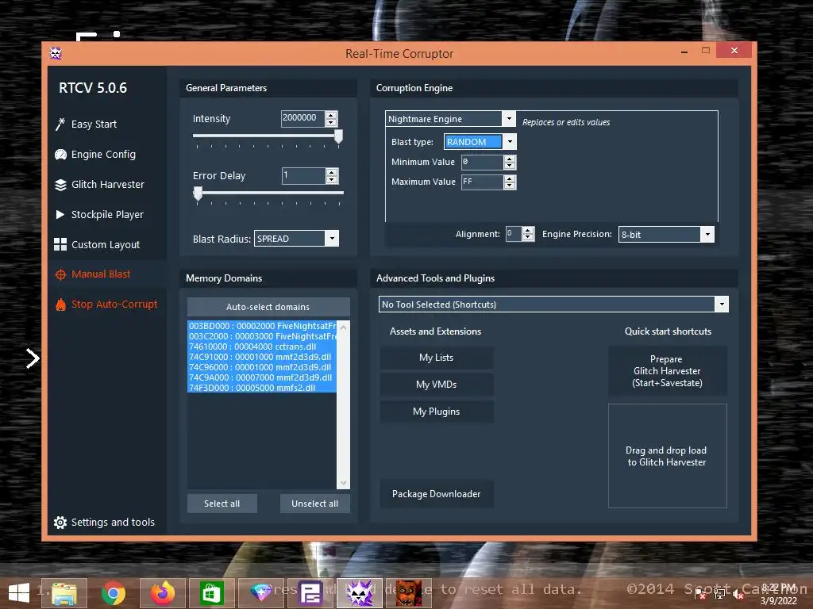Expand the No Tool Selected dropdown
Image resolution: width=813 pixels, height=609 pixels.
721,304
